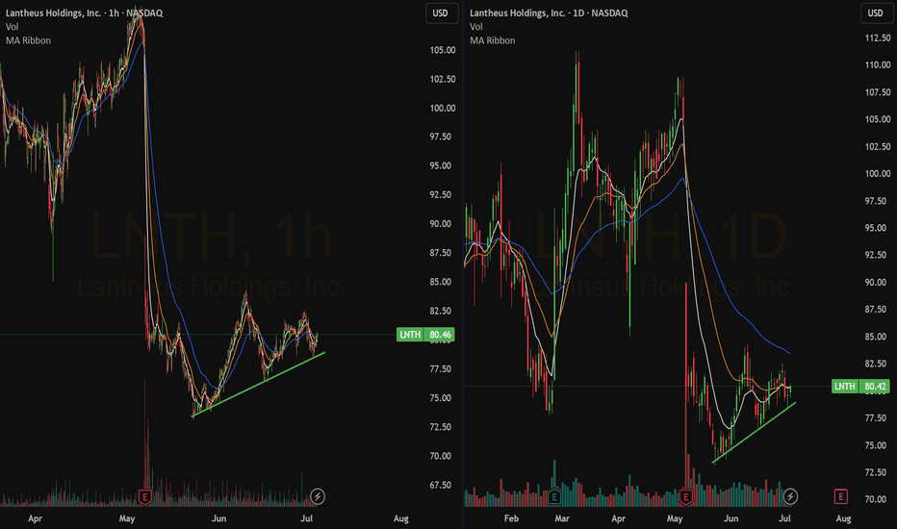Viewport: 897px width, 529px height.
Task: Click 95.00 price level on daily chart axis
Action: 878,228
